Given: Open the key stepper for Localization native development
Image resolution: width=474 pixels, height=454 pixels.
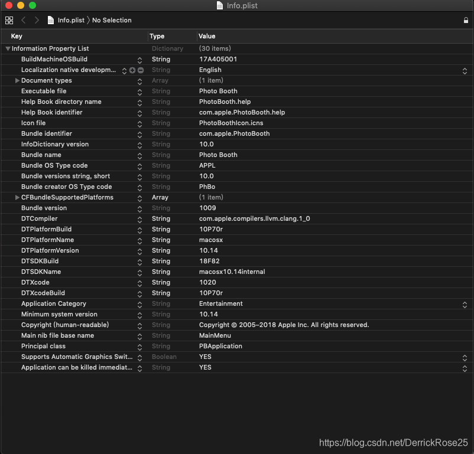Looking at the screenshot, I should [x=124, y=71].
